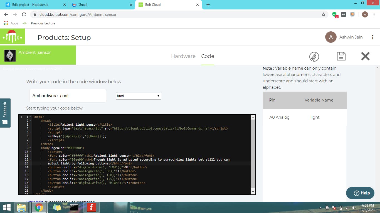Open the Previous Lecture bookmark
Screen dimensions: 380x213
coord(39,23)
